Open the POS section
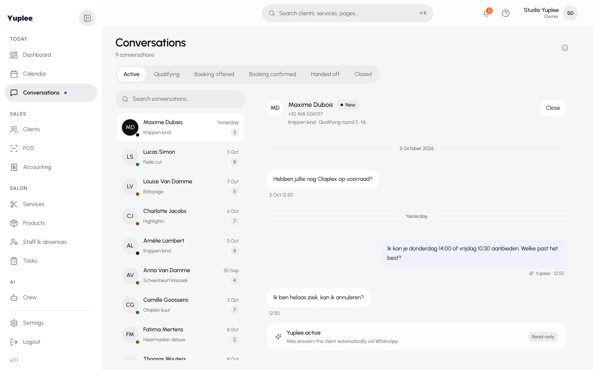593x370 pixels. [x=51, y=148]
